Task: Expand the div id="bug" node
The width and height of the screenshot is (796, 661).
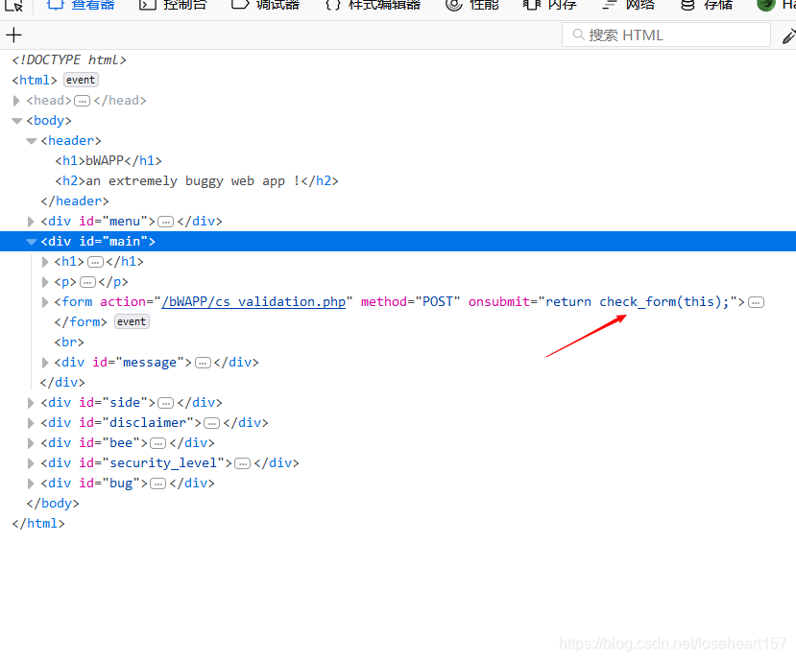Action: pyautogui.click(x=31, y=484)
